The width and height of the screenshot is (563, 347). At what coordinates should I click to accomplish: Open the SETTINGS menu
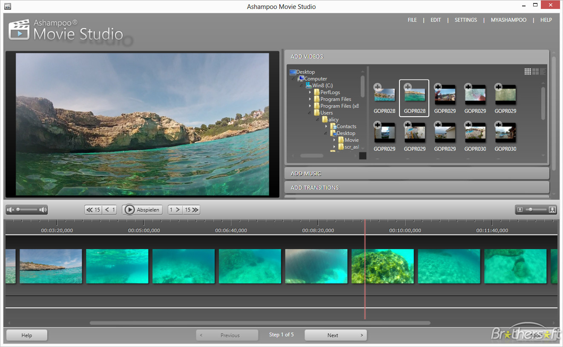click(x=465, y=20)
